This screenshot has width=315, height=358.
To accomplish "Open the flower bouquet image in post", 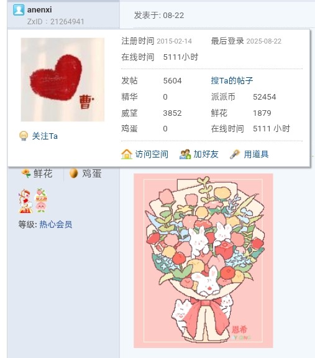I will (x=203, y=260).
